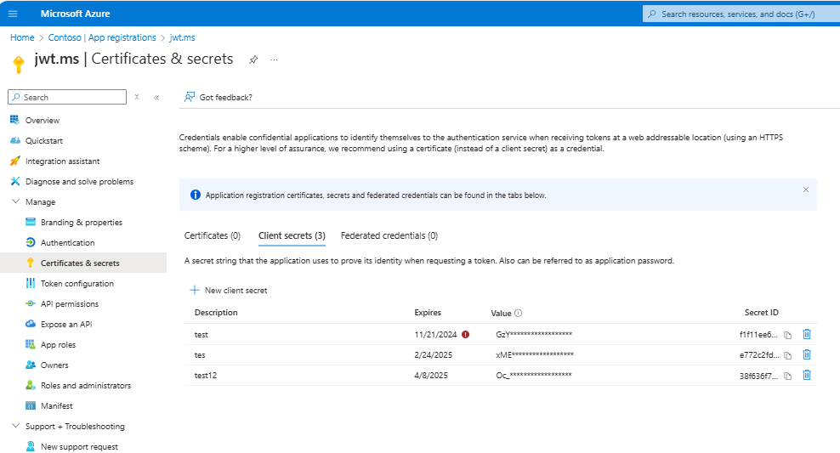840x453 pixels.
Task: Delete the tes client secret
Action: (807, 354)
